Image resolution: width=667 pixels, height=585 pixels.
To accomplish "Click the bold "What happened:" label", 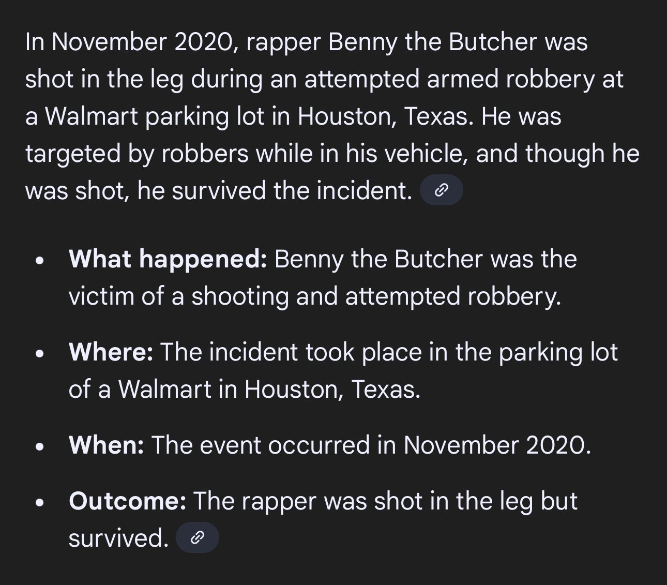I will 168,259.
